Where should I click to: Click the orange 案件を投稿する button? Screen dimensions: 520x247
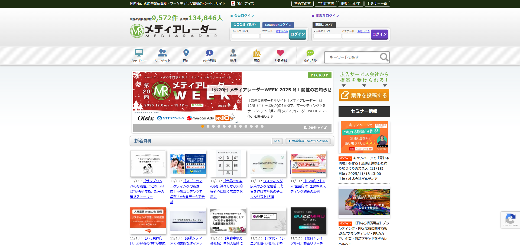click(364, 95)
